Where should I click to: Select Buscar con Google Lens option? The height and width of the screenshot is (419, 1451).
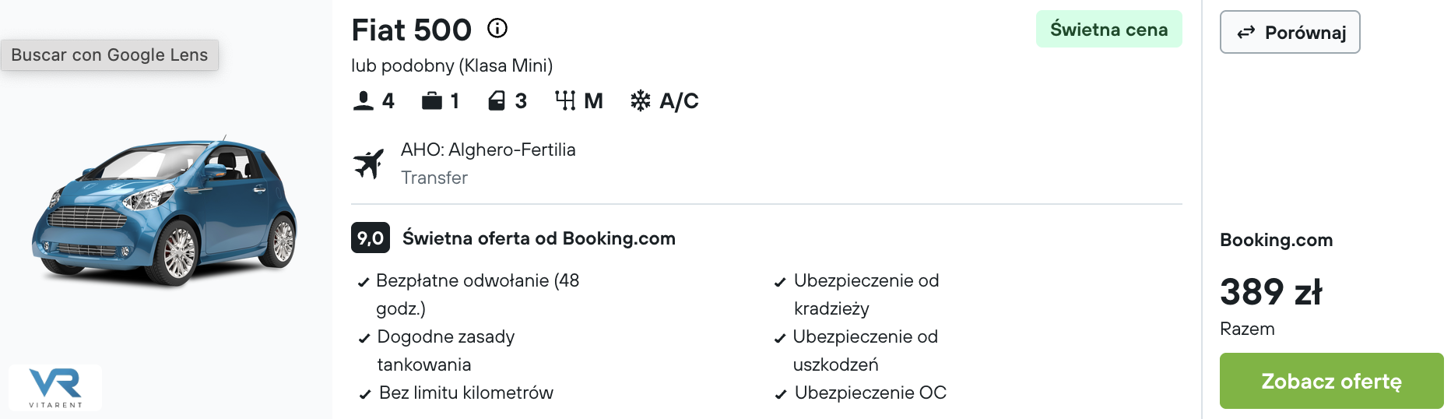pyautogui.click(x=110, y=55)
